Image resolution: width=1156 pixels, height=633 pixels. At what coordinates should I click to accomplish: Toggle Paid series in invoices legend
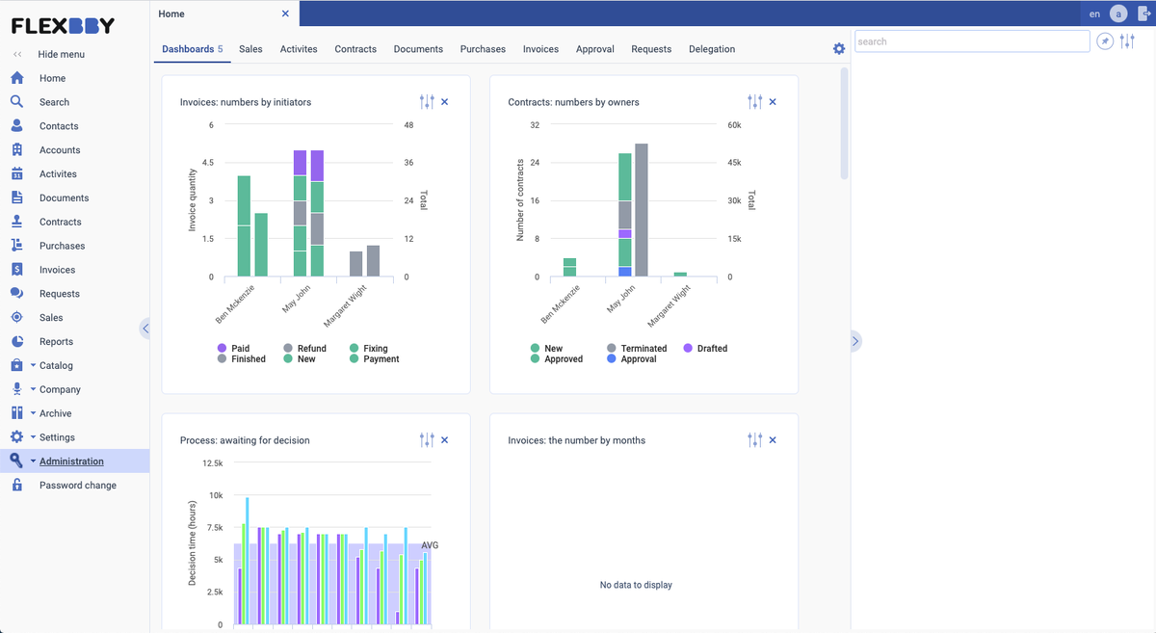(233, 349)
